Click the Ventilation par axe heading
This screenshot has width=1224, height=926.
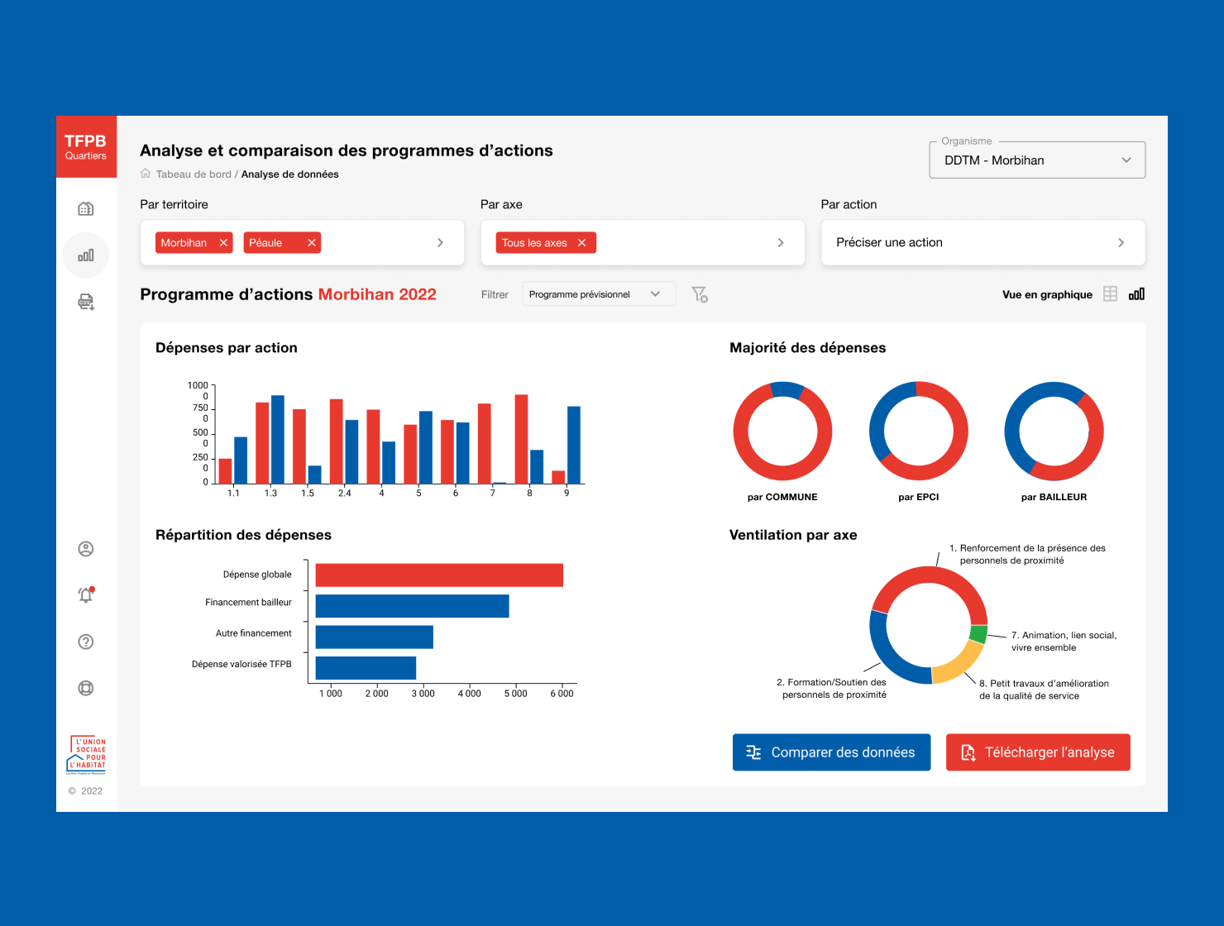(793, 535)
